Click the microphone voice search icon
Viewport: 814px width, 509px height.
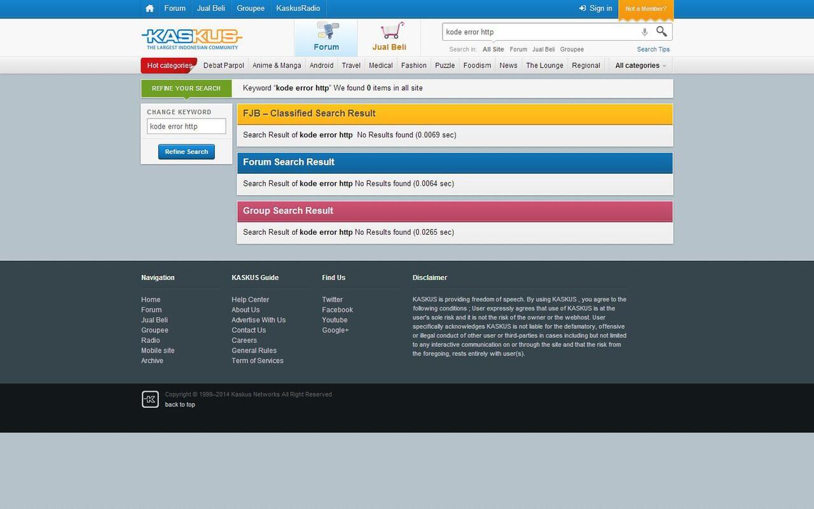pyautogui.click(x=644, y=32)
